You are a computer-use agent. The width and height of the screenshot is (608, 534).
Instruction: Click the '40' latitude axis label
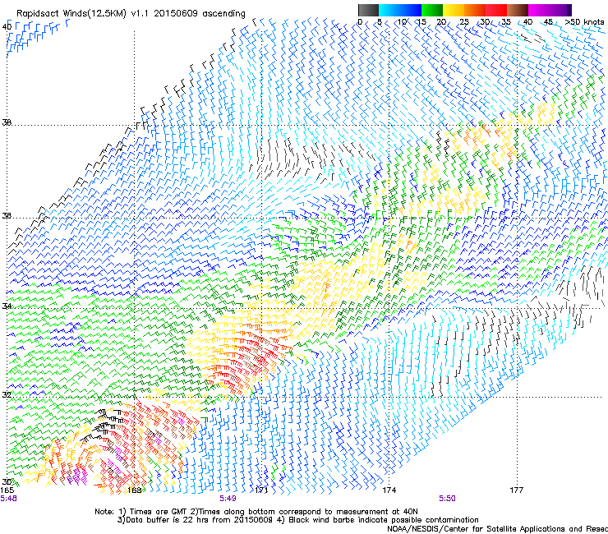[7, 26]
